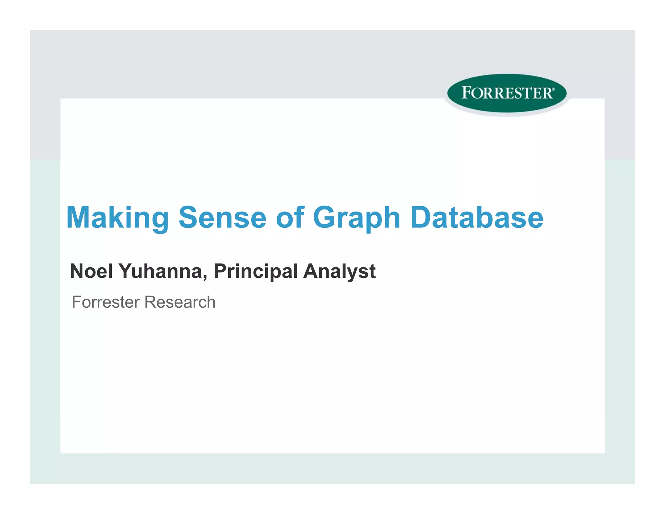665x514 pixels.
Task: Click the name "Noel" in subtitle
Action: (x=91, y=271)
